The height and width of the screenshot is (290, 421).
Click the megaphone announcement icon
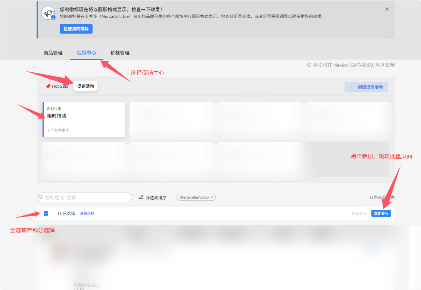(48, 13)
